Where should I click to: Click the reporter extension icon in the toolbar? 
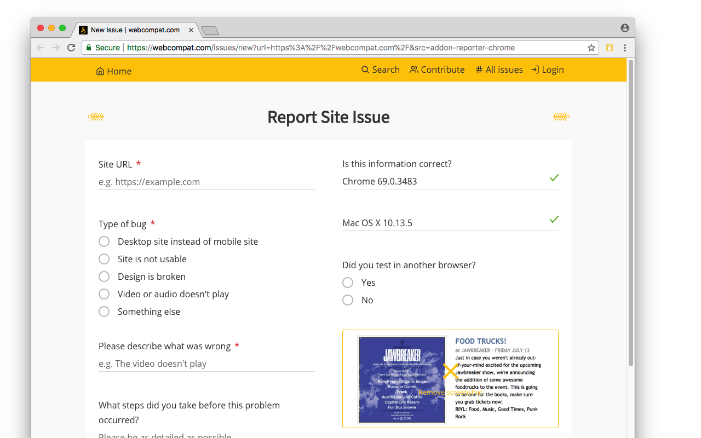tap(610, 48)
